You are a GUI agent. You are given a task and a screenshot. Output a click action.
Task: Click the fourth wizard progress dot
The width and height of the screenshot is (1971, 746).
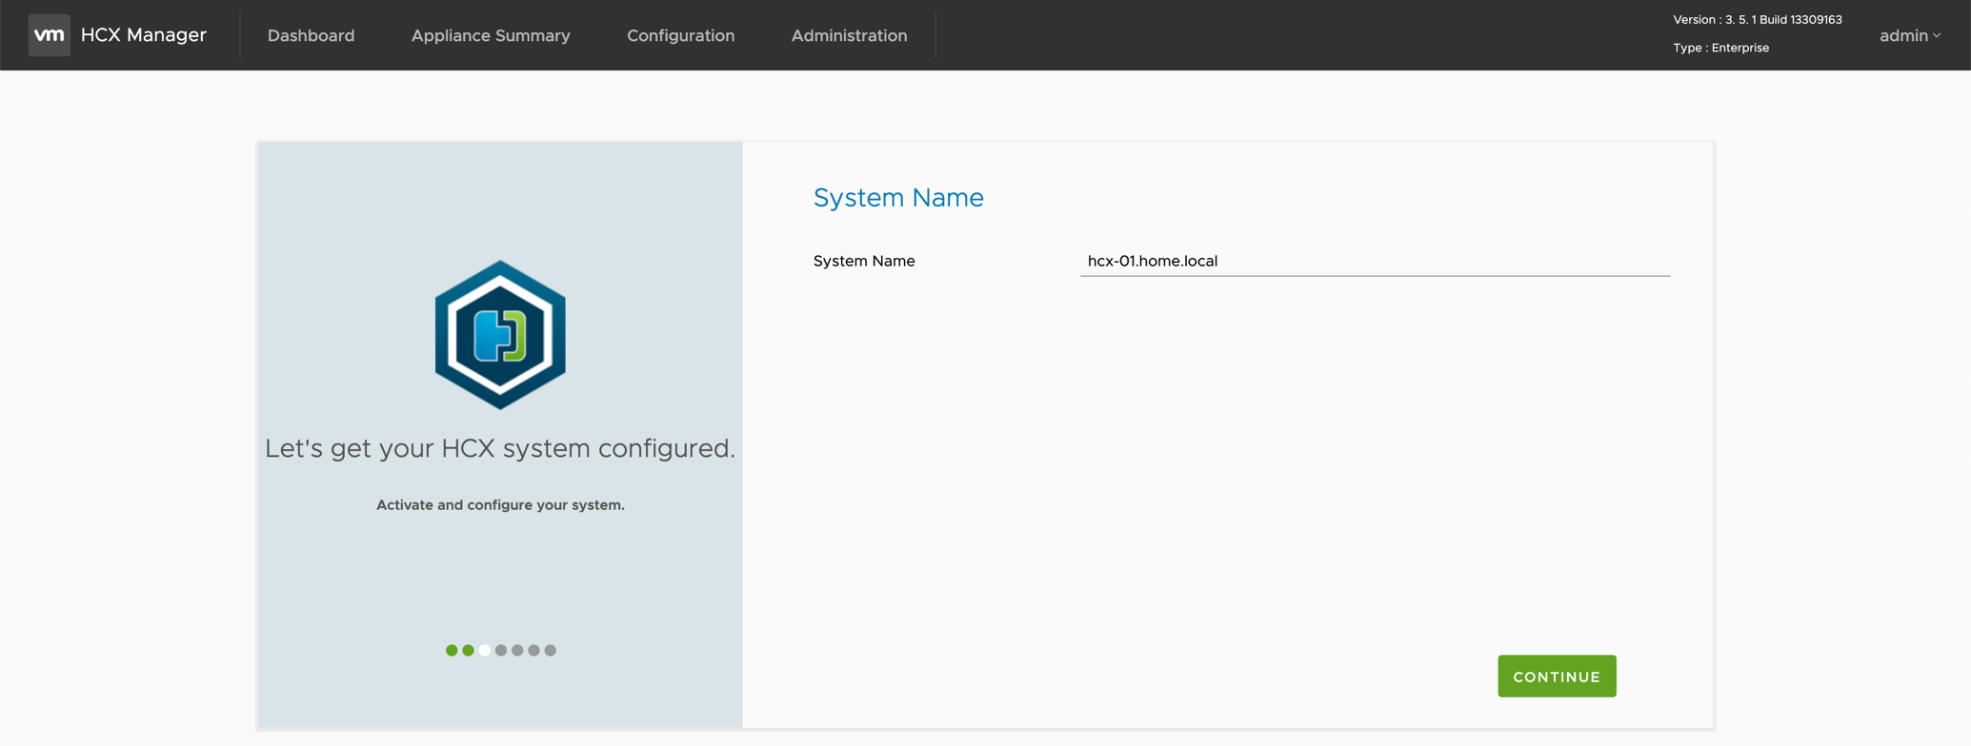(501, 650)
